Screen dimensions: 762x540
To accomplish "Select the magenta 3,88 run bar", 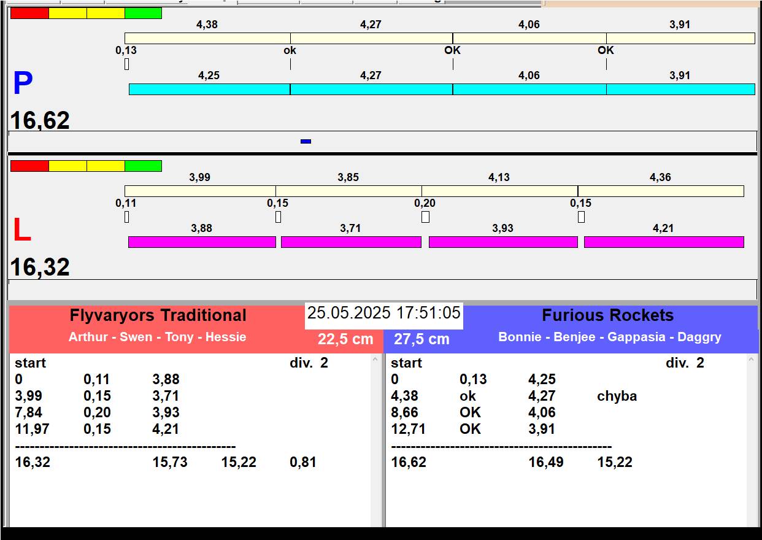I will pyautogui.click(x=202, y=242).
